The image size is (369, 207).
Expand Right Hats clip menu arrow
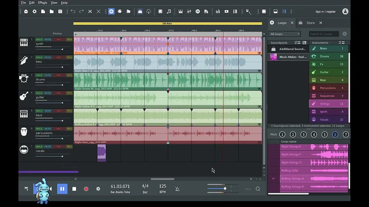click(259, 142)
